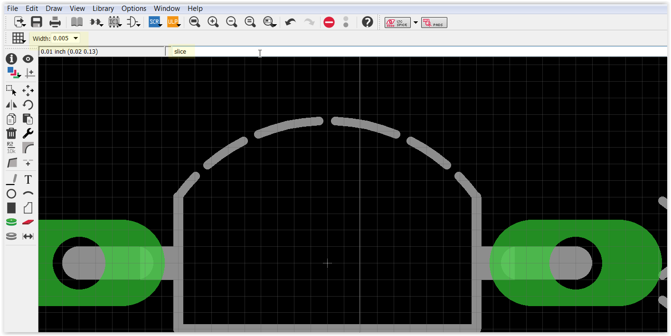Run the ULP user language program button
Viewport: 671px width, 336px height.
tap(174, 21)
